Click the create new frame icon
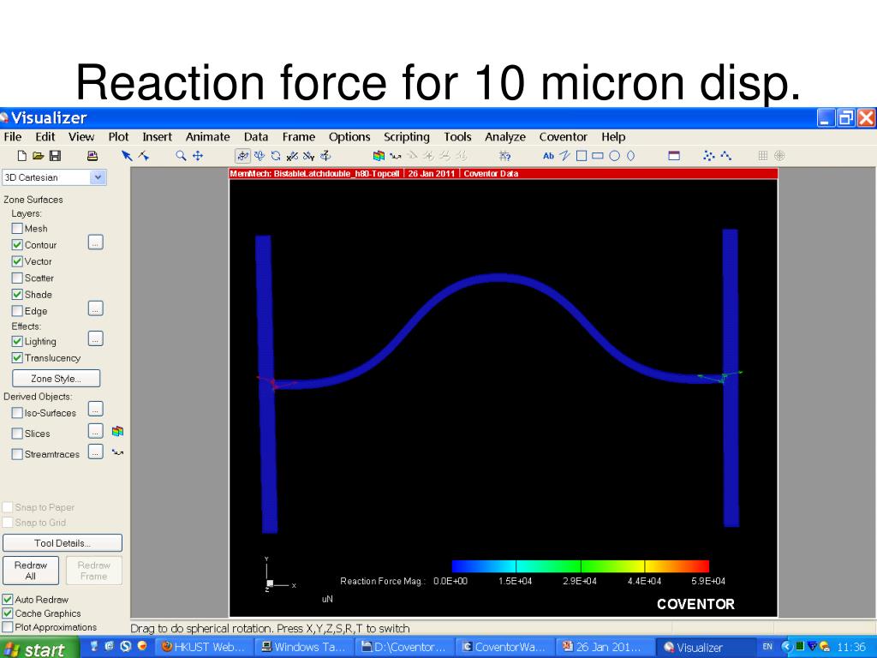 point(674,156)
